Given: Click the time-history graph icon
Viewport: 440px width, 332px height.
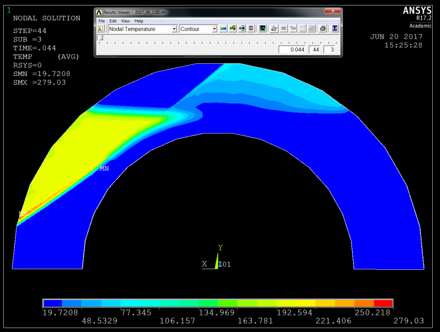Looking at the screenshot, I should (262, 29).
